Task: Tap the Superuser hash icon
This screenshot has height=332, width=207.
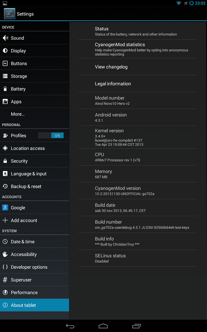Action: (5, 280)
